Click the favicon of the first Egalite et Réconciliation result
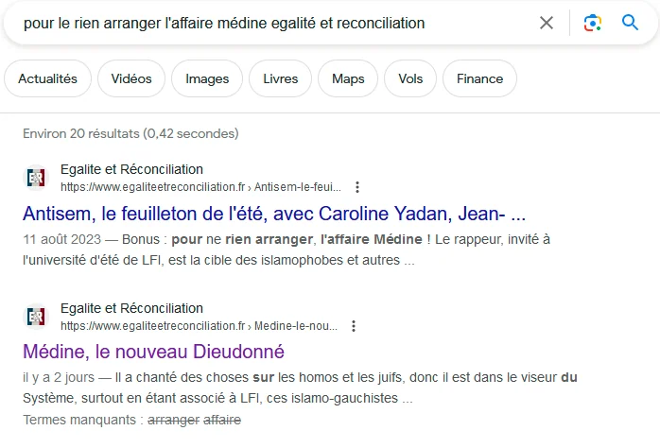 click(36, 178)
